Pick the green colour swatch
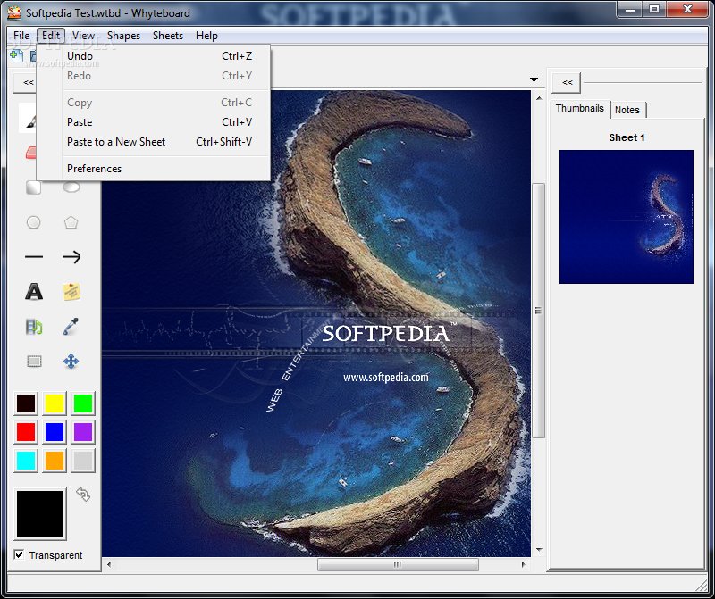The height and width of the screenshot is (599, 715). pos(83,403)
